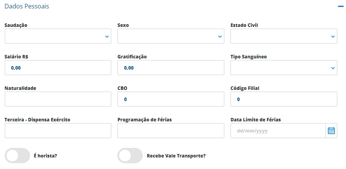The height and width of the screenshot is (169, 346).
Task: Focus the Código Filial input
Action: (284, 99)
